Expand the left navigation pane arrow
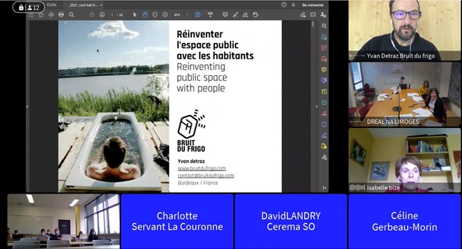462x249 pixels. coord(27,107)
